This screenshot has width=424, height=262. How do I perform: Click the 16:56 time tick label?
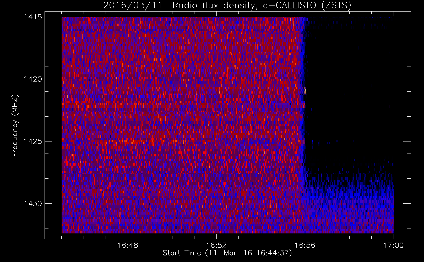click(305, 245)
